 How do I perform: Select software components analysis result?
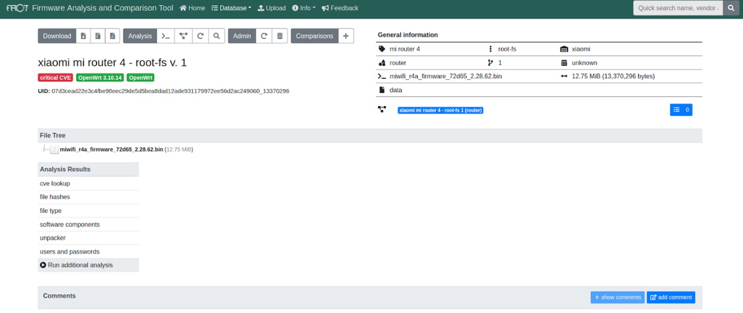pos(88,224)
